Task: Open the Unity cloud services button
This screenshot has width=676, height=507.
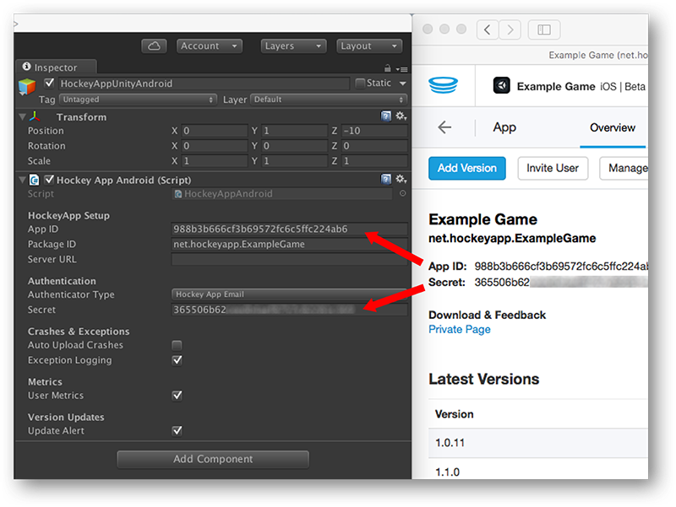Action: [154, 46]
